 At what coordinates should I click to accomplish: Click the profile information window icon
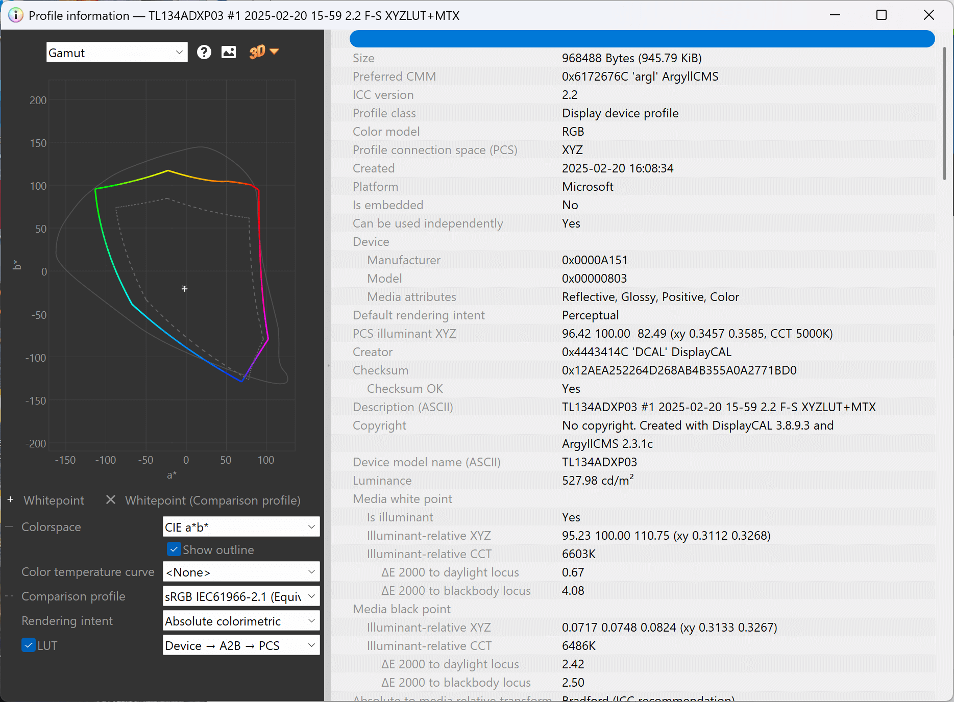click(16, 15)
